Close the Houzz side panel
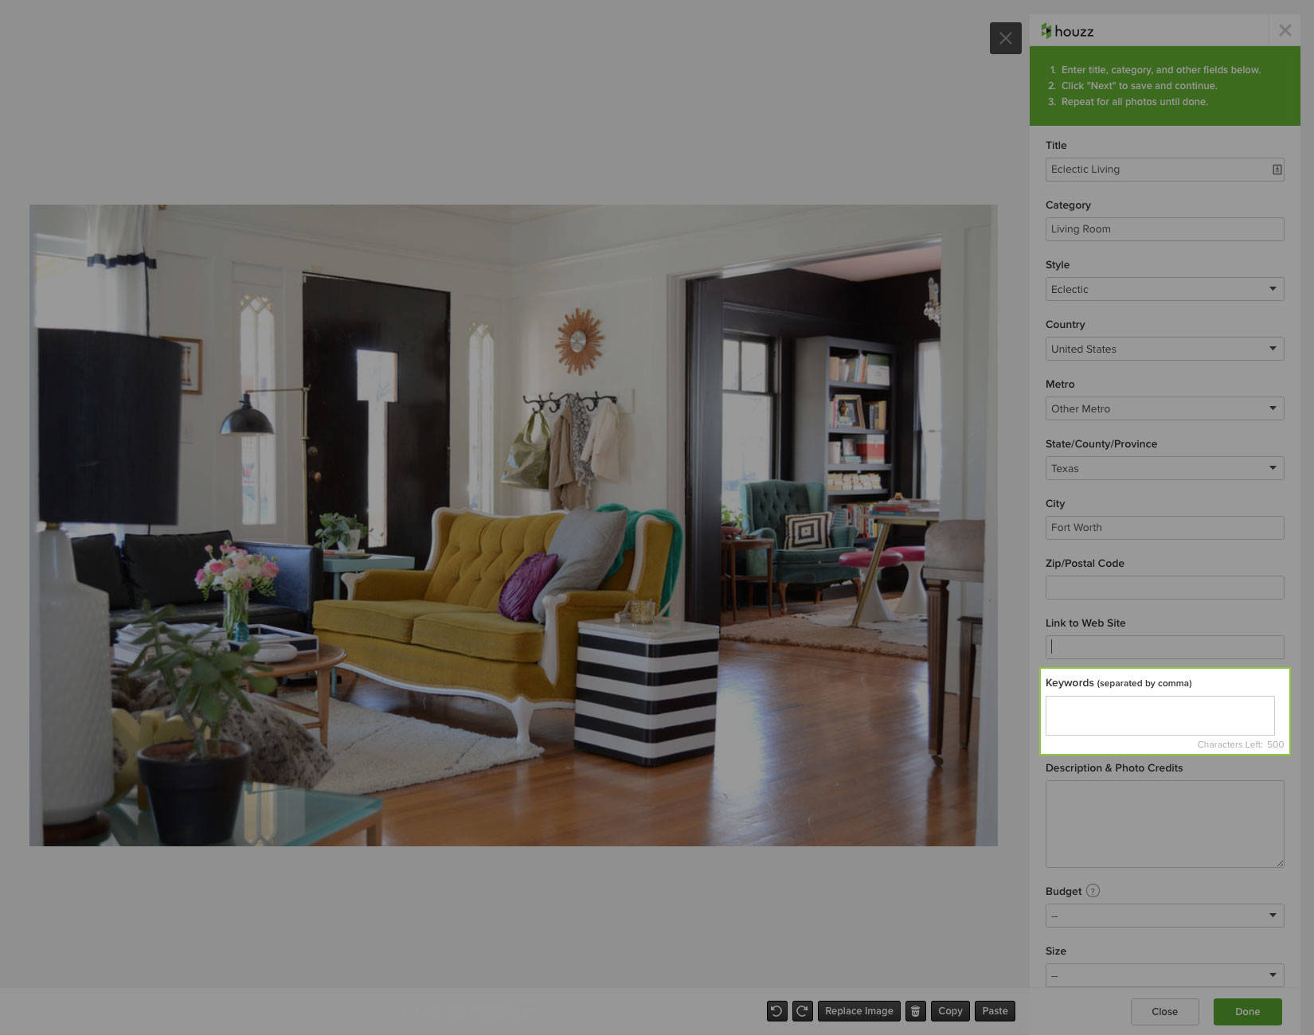This screenshot has width=1314, height=1035. point(1285,30)
